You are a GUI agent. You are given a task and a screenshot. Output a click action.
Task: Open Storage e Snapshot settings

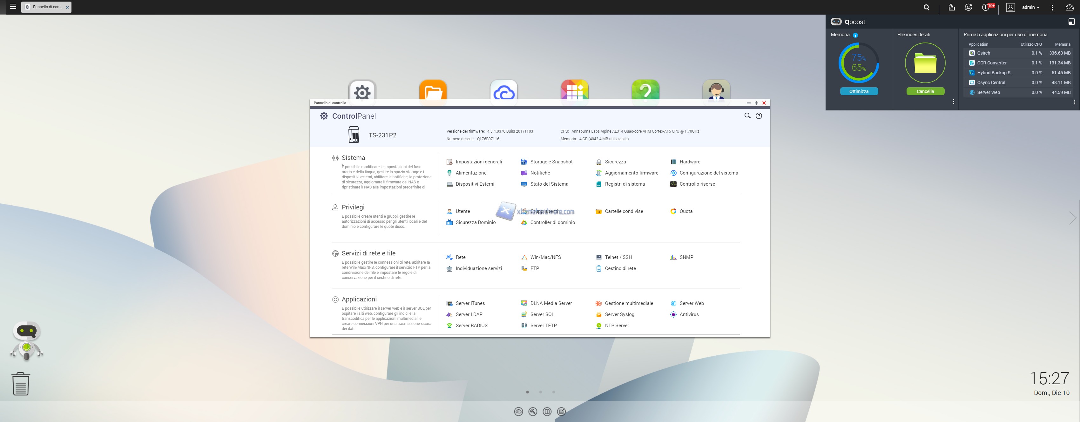tap(551, 162)
